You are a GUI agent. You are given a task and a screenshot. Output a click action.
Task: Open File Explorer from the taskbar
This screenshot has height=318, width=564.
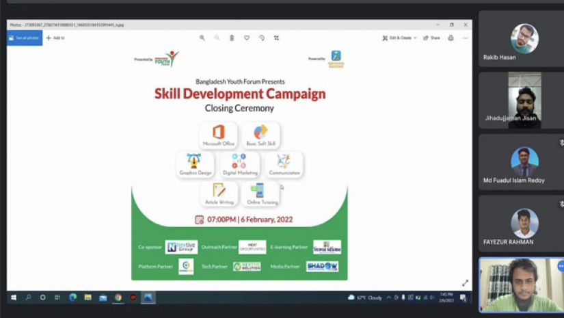[x=88, y=297]
